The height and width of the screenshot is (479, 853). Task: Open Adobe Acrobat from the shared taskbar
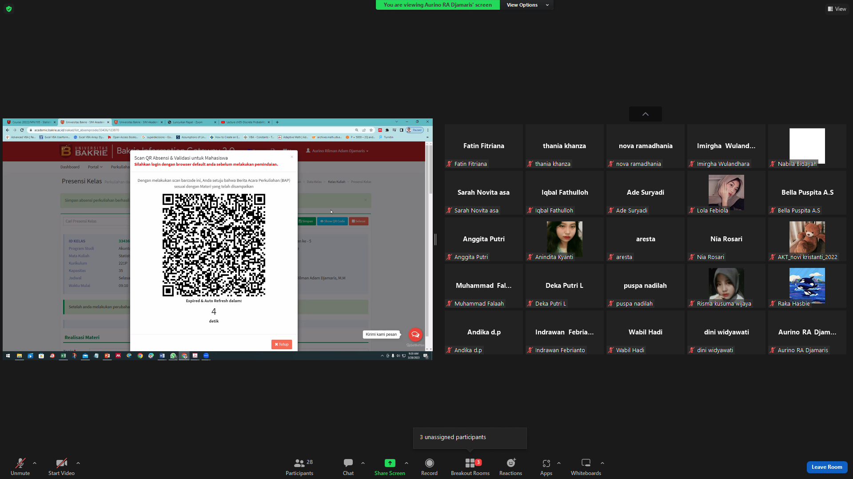(195, 356)
